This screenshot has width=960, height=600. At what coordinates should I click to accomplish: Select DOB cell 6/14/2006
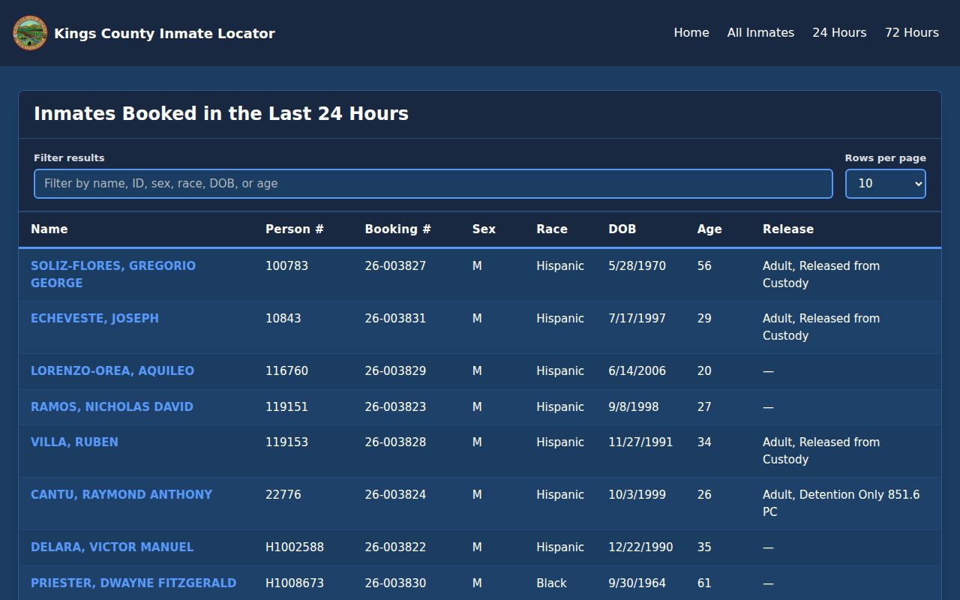point(637,370)
